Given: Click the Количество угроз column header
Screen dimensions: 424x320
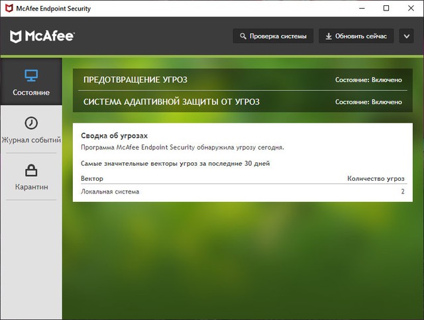Looking at the screenshot, I should click(x=376, y=178).
